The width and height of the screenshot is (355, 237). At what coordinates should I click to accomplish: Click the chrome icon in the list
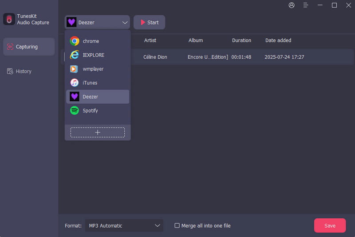[x=74, y=41]
